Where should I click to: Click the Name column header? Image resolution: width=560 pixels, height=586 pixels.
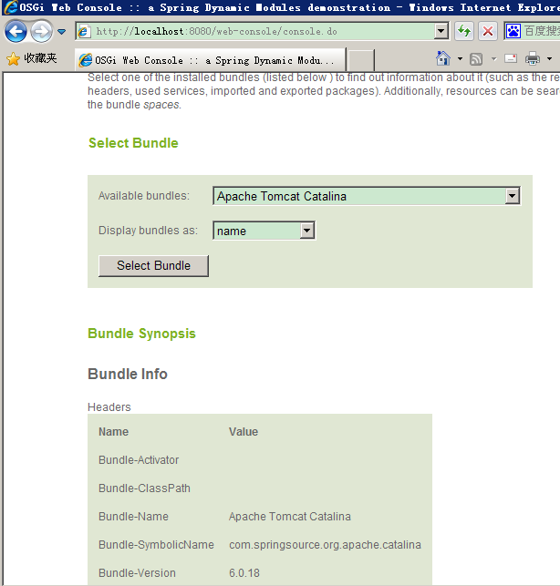coord(113,432)
